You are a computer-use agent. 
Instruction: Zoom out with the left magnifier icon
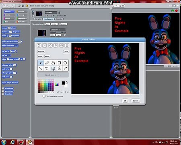(x=58, y=92)
